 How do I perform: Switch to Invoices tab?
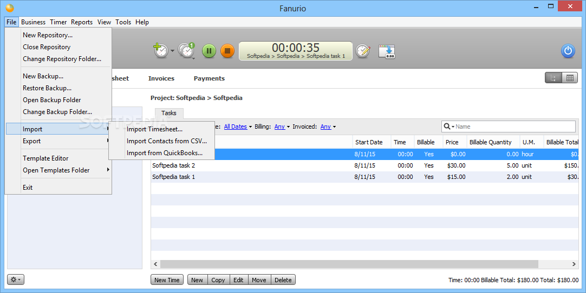pos(161,78)
